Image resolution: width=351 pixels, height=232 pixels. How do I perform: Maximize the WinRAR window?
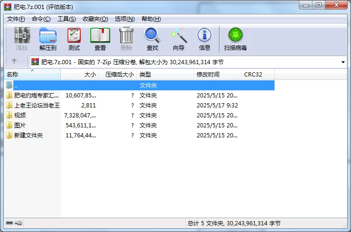click(x=319, y=5)
